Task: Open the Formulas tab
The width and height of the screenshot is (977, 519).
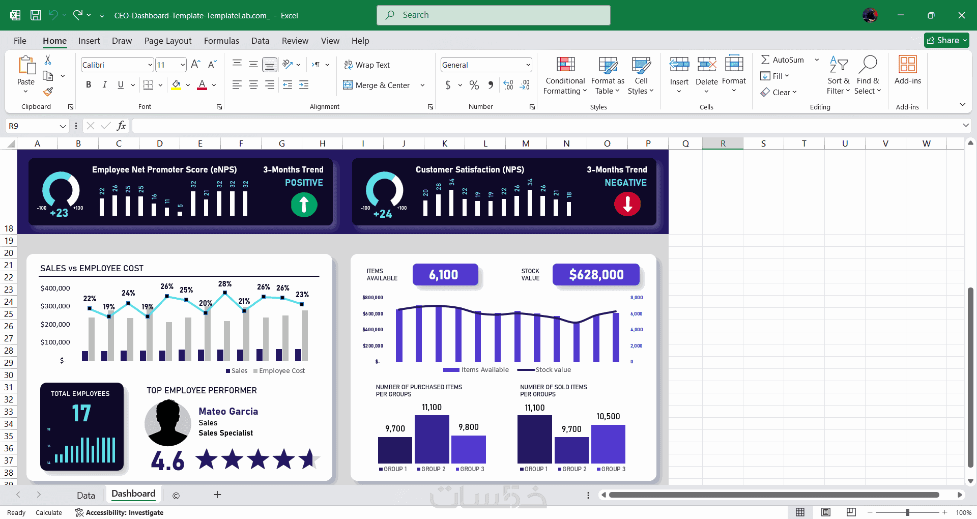Action: (221, 41)
